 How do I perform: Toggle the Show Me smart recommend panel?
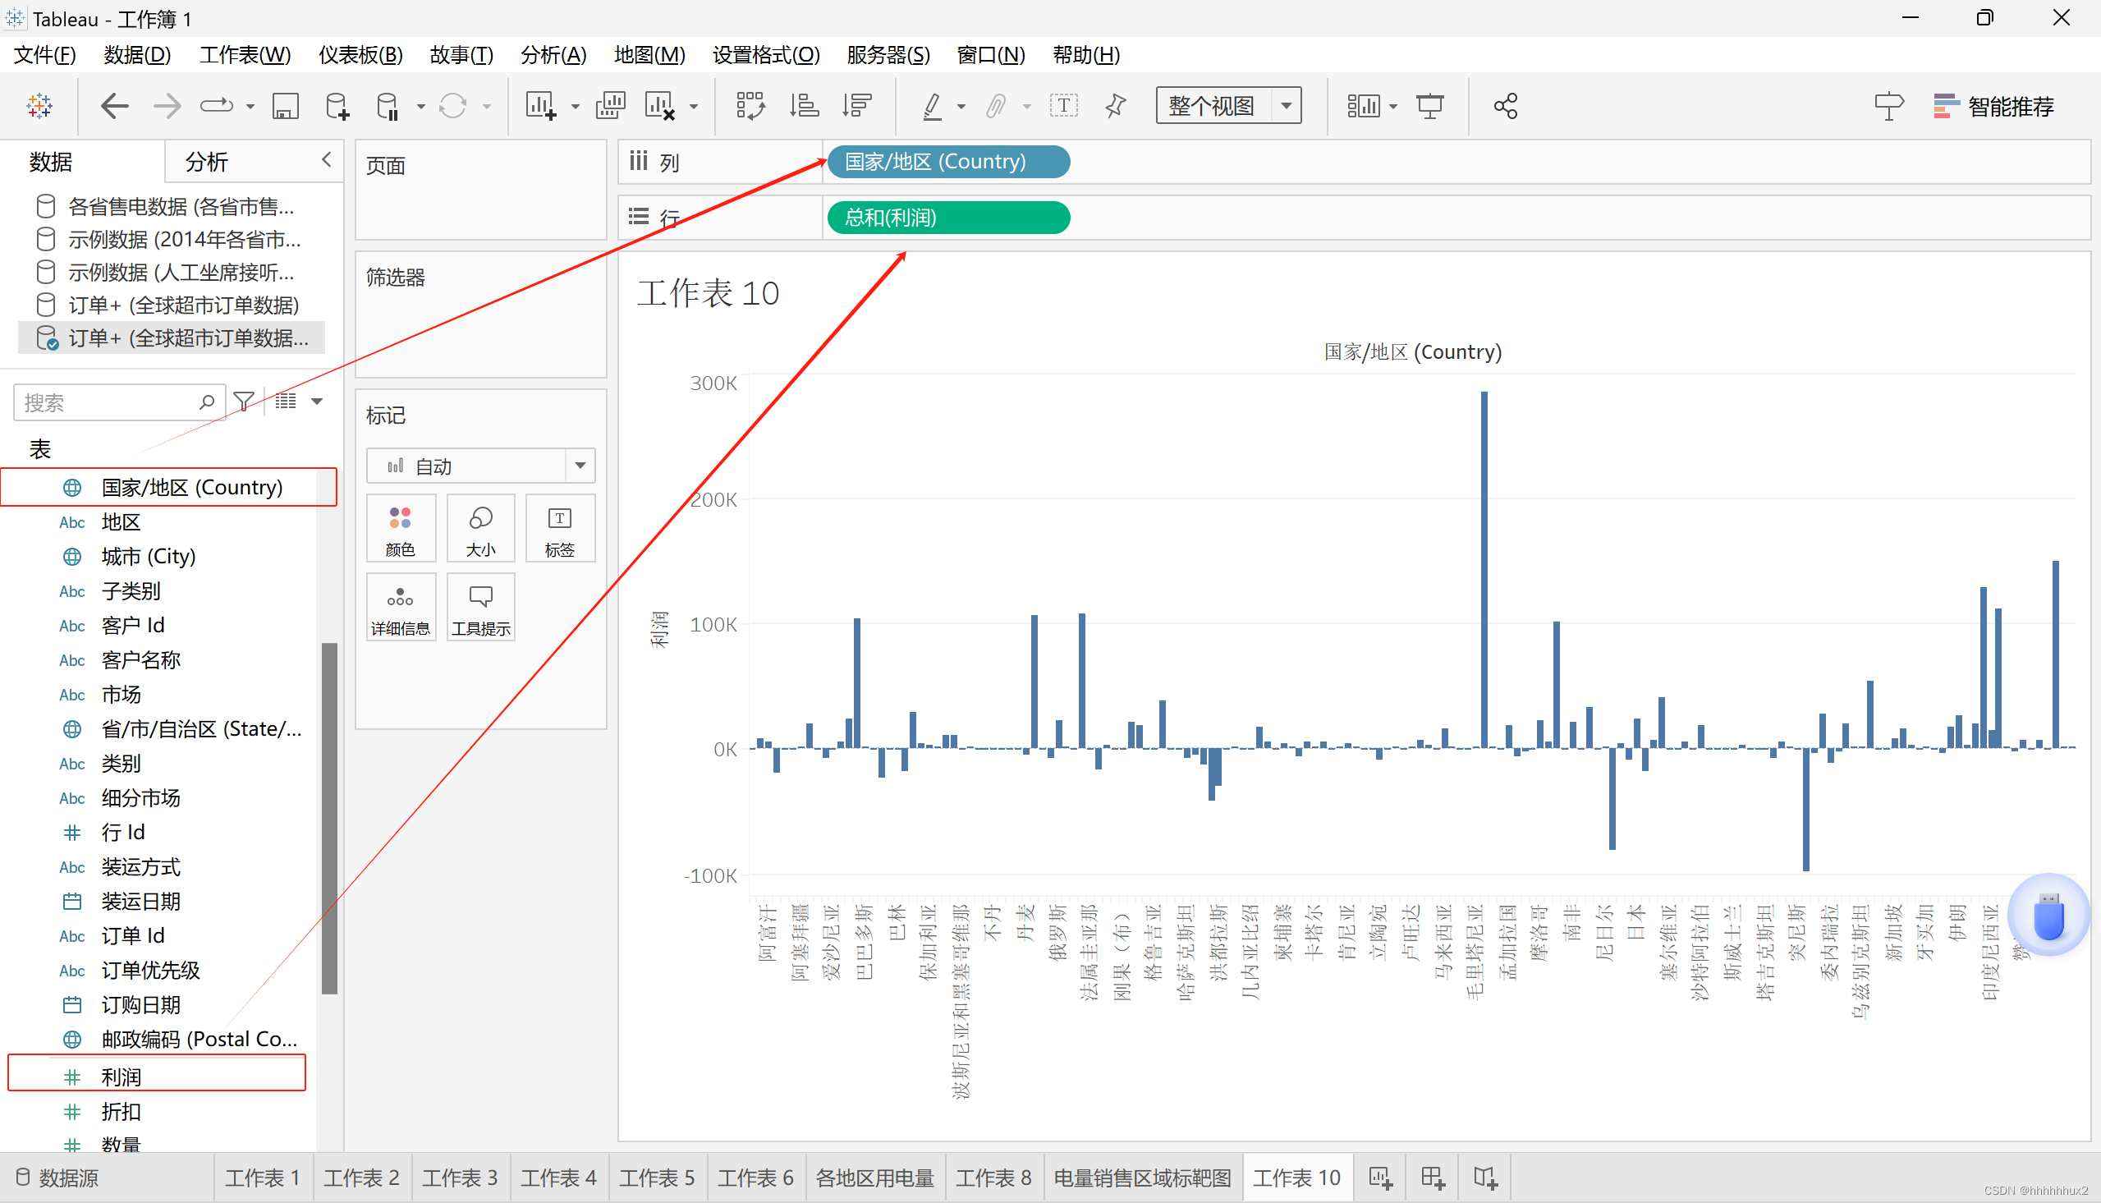1993,106
